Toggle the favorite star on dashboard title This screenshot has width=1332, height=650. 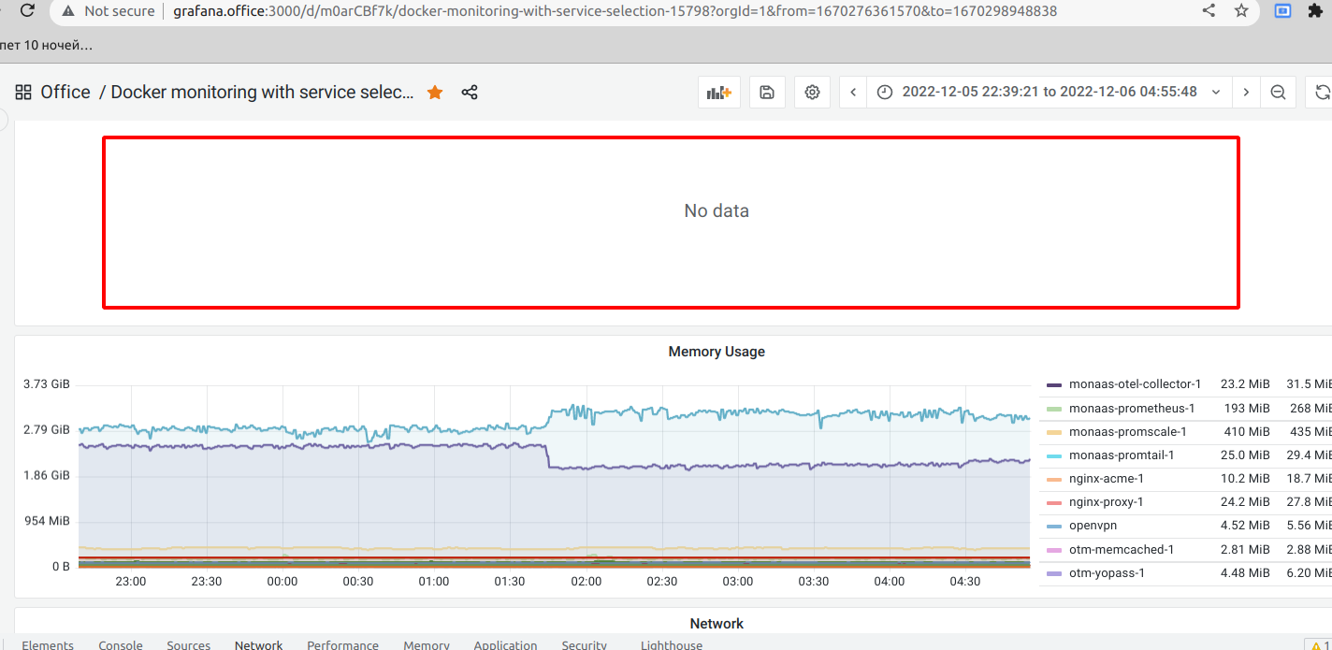(434, 92)
